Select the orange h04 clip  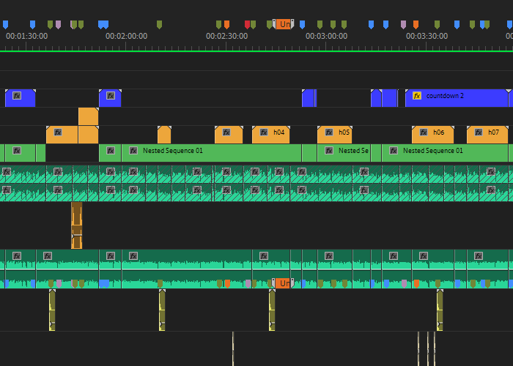271,135
